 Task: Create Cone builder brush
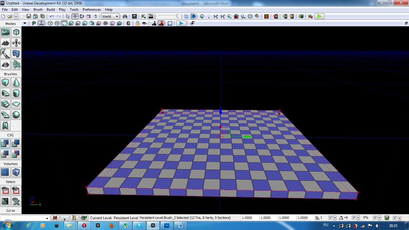coord(16,82)
